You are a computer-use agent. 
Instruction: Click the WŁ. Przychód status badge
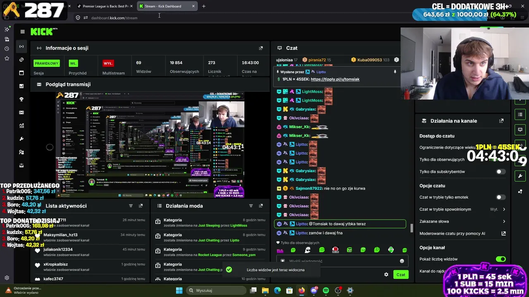[73, 63]
